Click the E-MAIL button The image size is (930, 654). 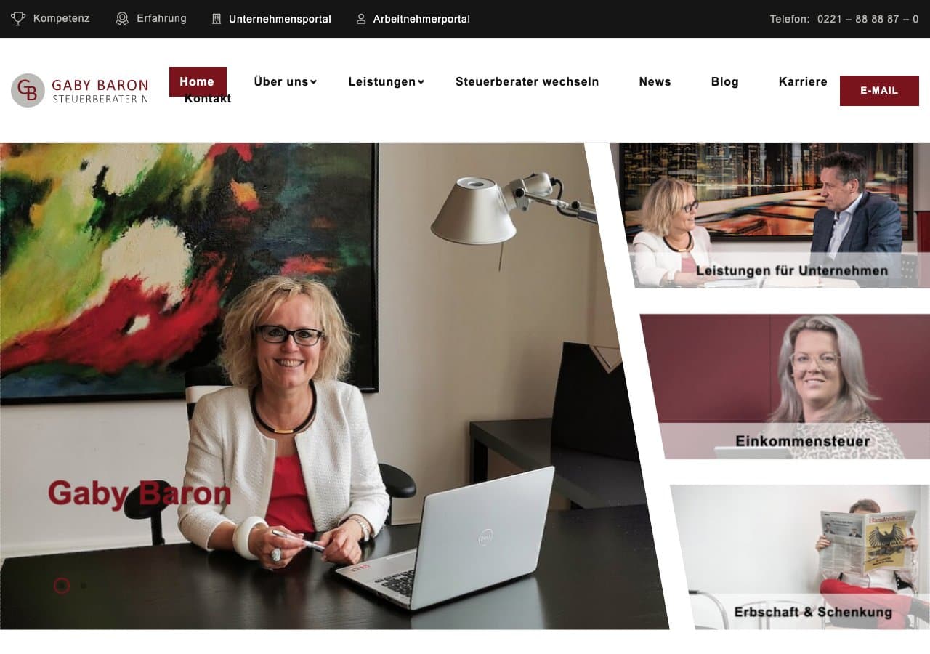(879, 91)
